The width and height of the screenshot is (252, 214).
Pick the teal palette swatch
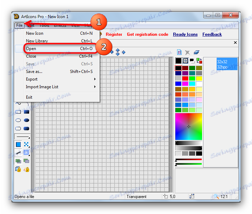tap(192, 73)
